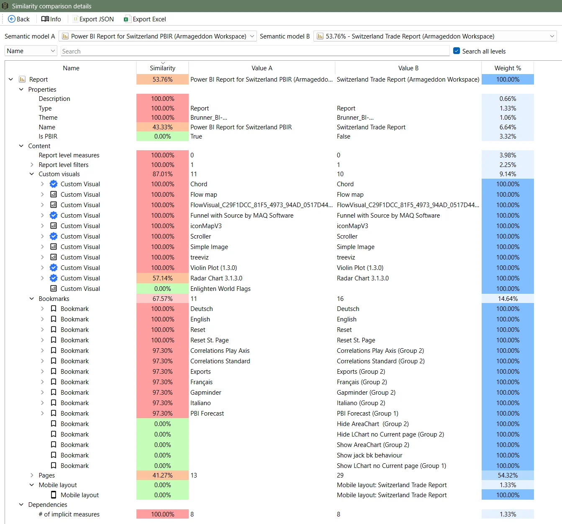Click the visual icon on treeviz row
The image size is (562, 524).
pyautogui.click(x=54, y=257)
